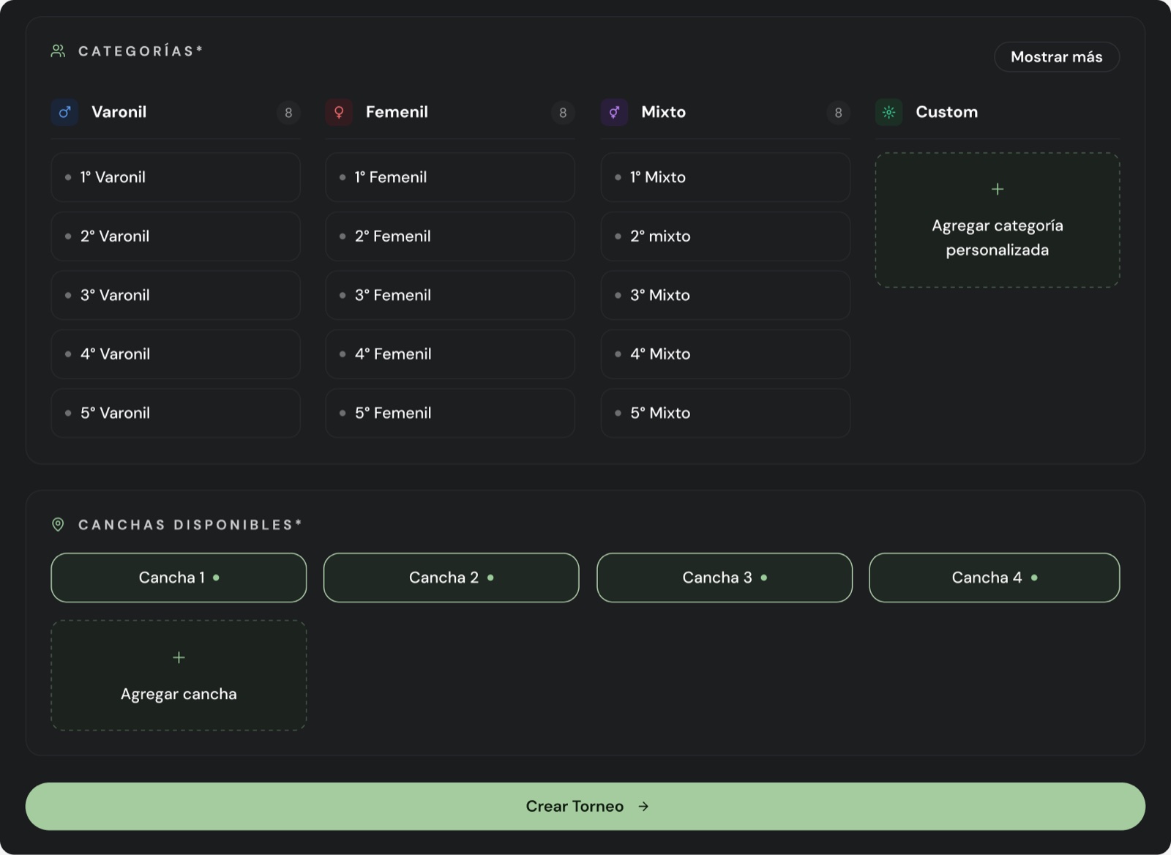Enable the 5° Mixto category

(x=725, y=413)
